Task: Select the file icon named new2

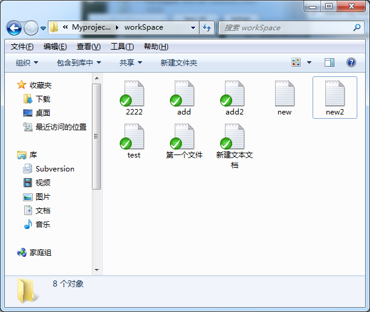Action: (335, 93)
